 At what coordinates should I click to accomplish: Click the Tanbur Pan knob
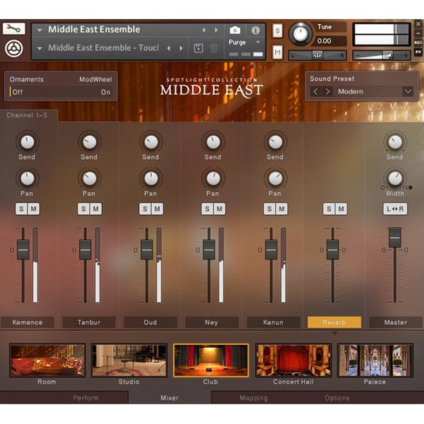90,179
